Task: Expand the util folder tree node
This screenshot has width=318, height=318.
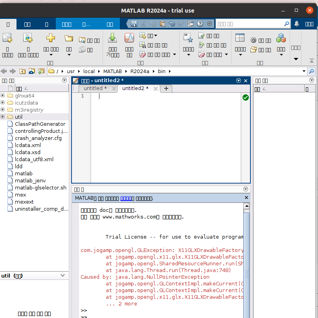Action: 3,117
